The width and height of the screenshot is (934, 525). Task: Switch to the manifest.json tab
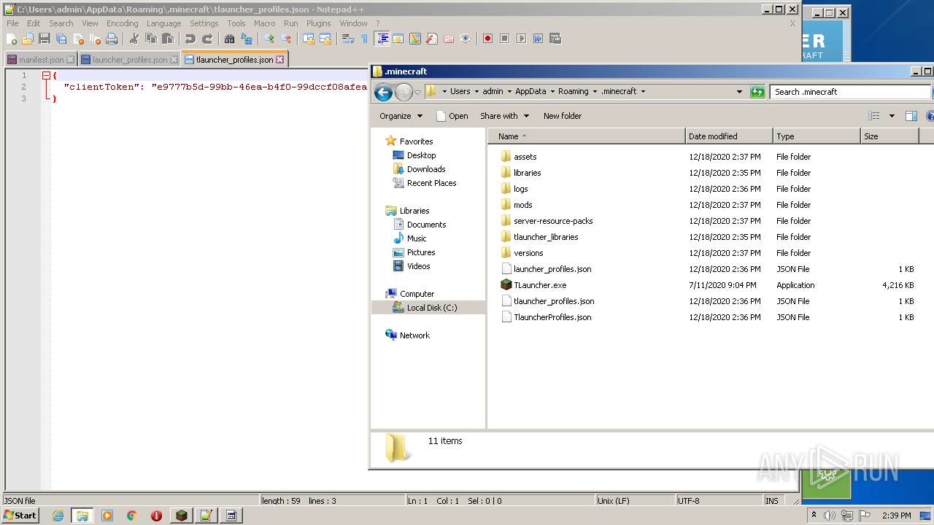tap(41, 60)
